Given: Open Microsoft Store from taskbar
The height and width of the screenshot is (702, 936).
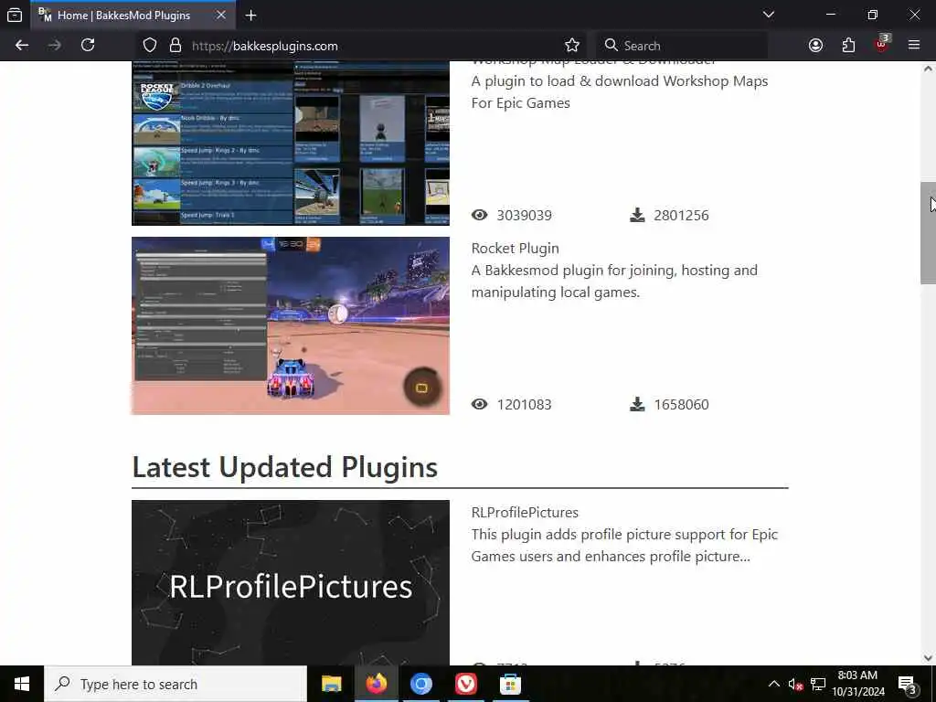Looking at the screenshot, I should tap(510, 684).
